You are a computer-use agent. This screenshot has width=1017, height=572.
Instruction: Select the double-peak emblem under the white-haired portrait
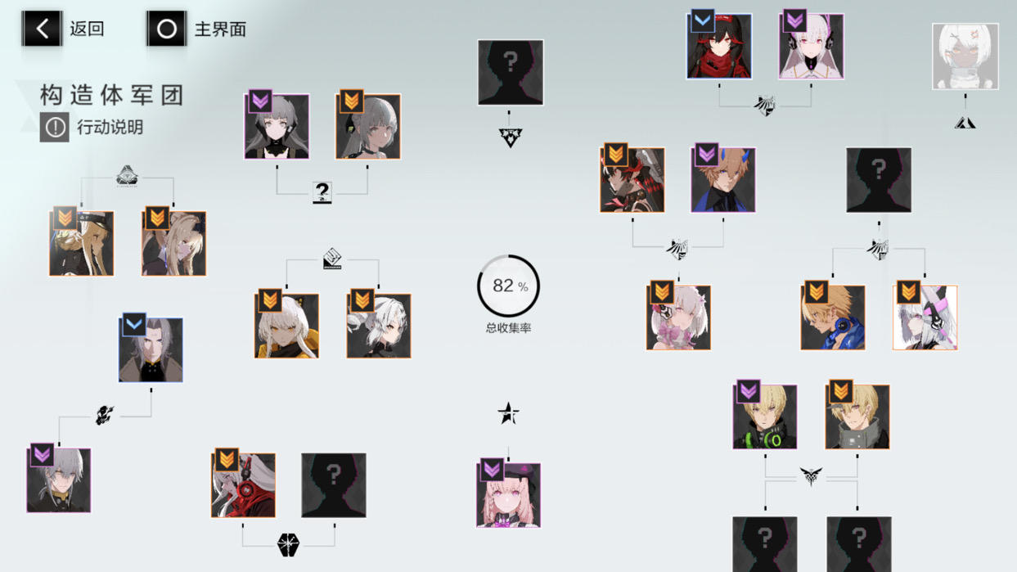pos(965,123)
